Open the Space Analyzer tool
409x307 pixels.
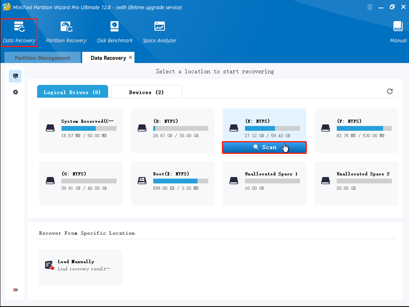coord(159,32)
